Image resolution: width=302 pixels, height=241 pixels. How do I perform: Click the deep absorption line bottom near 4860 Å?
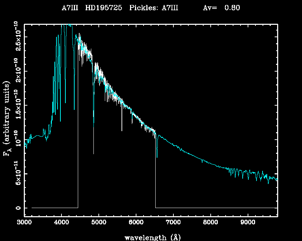pos(93,152)
